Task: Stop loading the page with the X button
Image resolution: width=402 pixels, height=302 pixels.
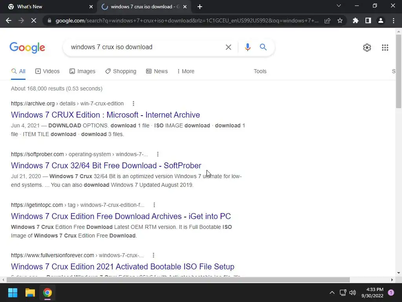Action: point(34,20)
